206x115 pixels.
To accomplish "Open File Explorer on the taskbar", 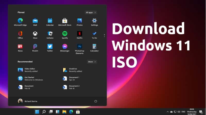I will 64,112.
